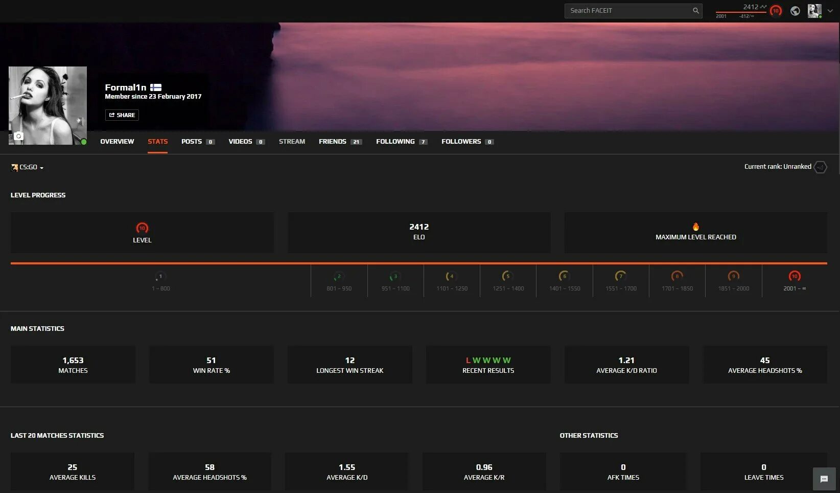Click the level 8 icon (1701 – 1850)
This screenshot has width=840, height=493.
point(677,277)
